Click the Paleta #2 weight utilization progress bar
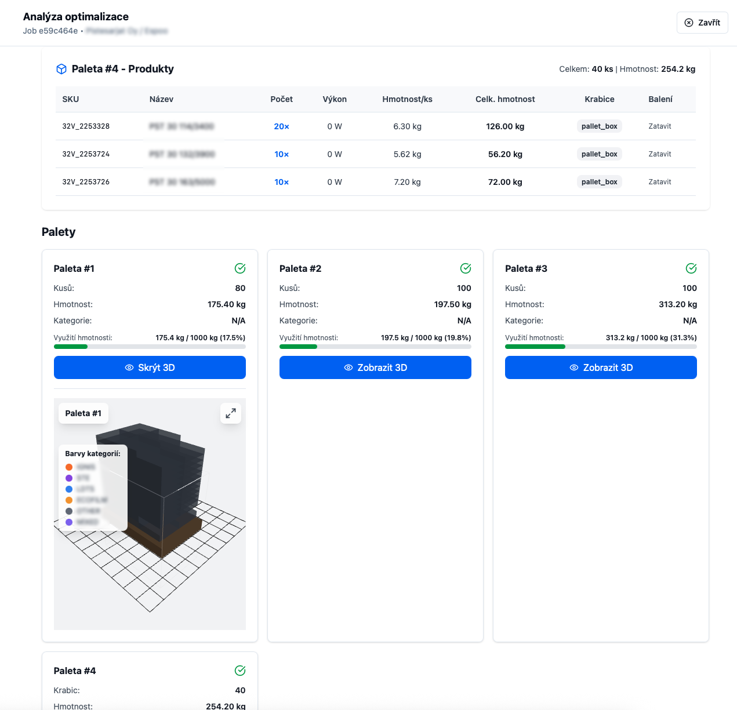The width and height of the screenshot is (737, 710). pyautogui.click(x=375, y=347)
